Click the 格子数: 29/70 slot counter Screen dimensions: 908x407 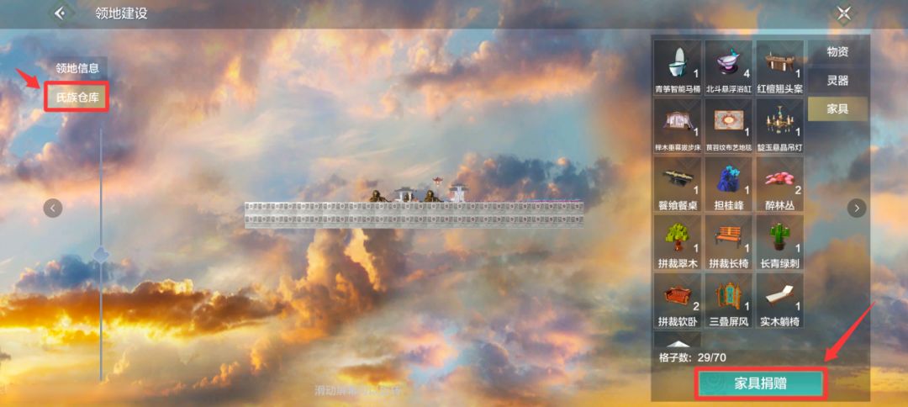pos(693,357)
